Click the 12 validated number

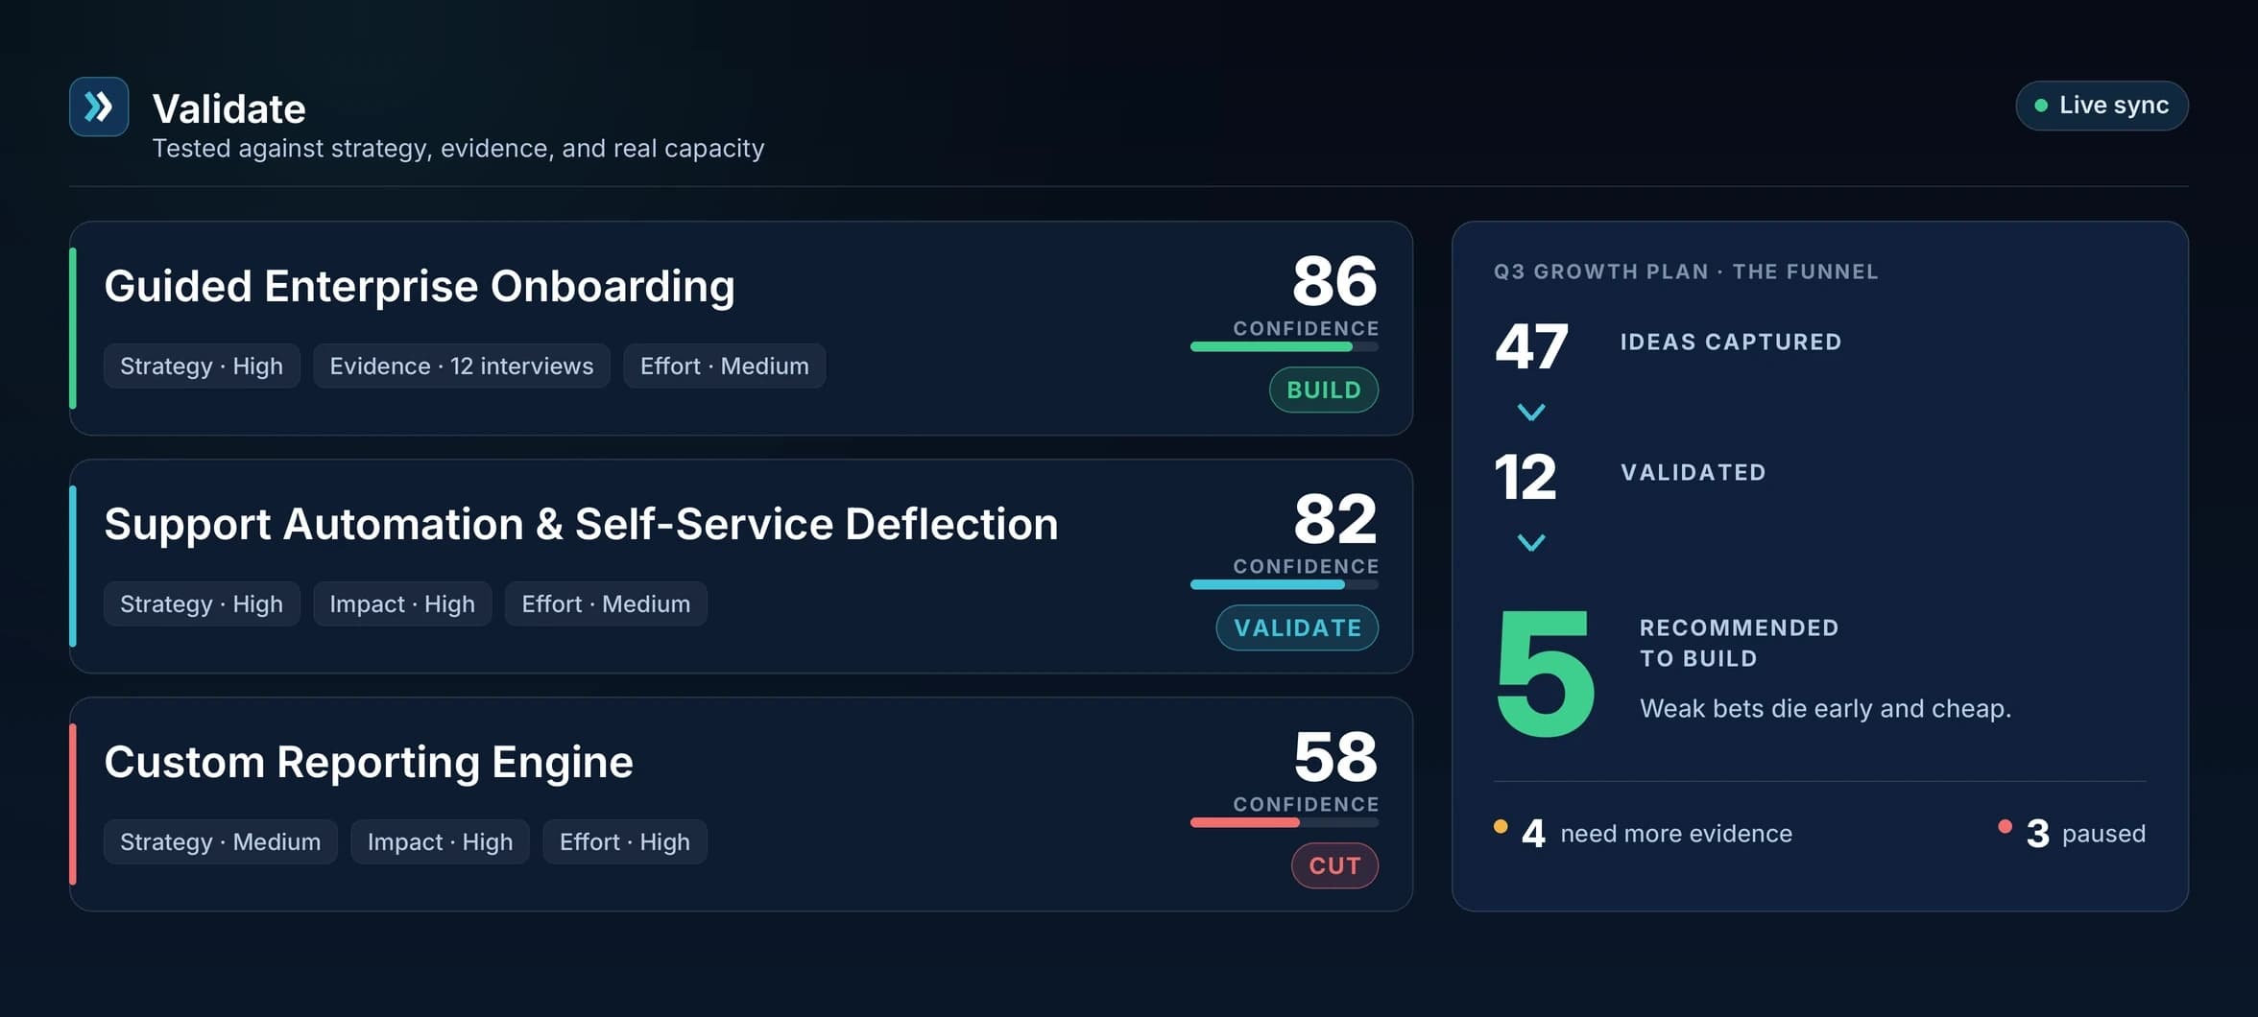click(1525, 476)
